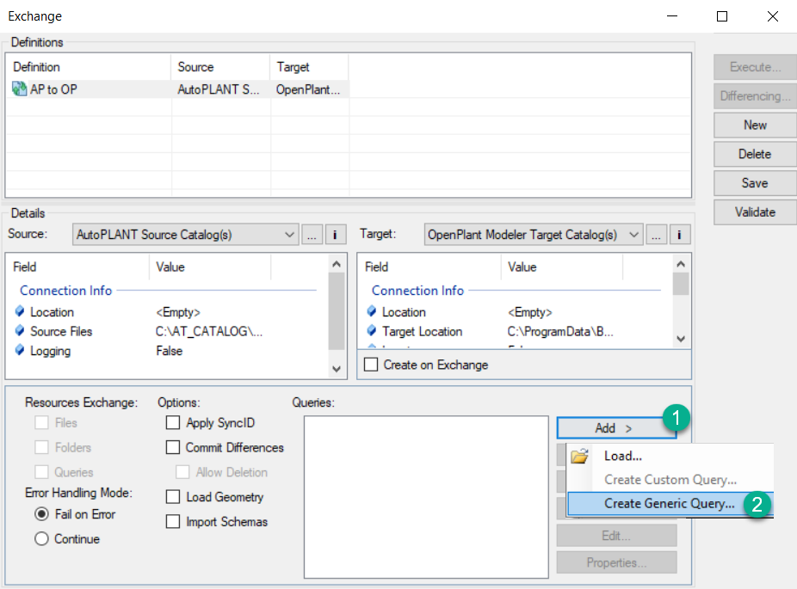797x589 pixels.
Task: Click the Logging diamond icon
Action: tap(20, 350)
